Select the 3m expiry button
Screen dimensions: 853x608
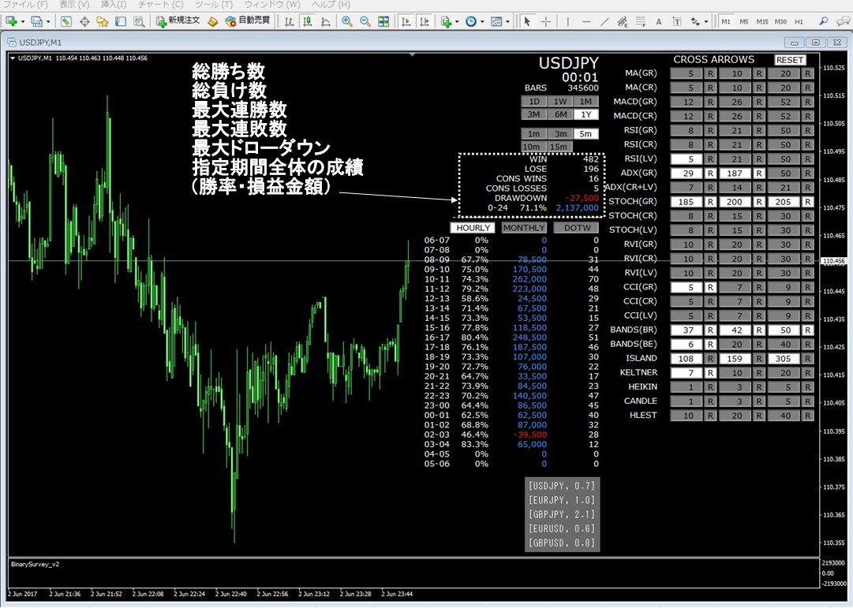560,134
